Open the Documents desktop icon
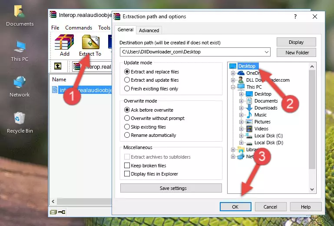334x226 pixels. 20,11
